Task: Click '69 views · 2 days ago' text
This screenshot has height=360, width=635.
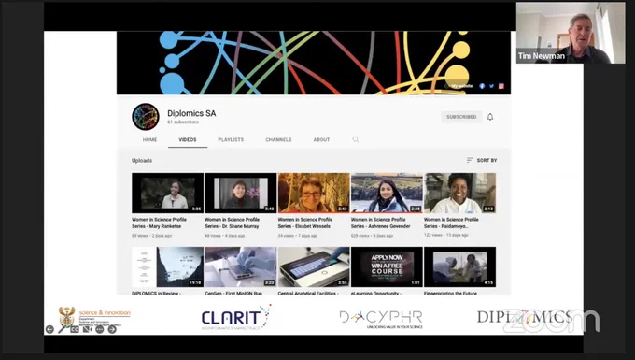Action: pos(152,236)
